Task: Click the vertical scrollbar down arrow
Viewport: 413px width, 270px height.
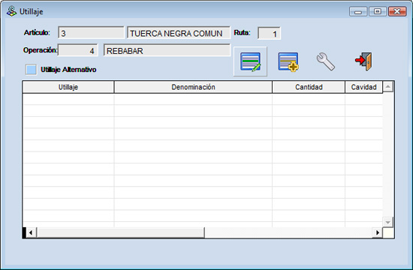Action: (388, 222)
